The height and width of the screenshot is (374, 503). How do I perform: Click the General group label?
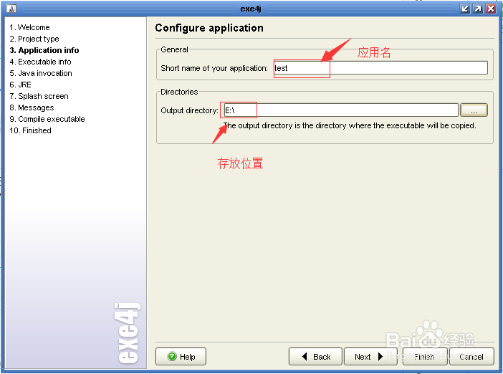tap(175, 49)
